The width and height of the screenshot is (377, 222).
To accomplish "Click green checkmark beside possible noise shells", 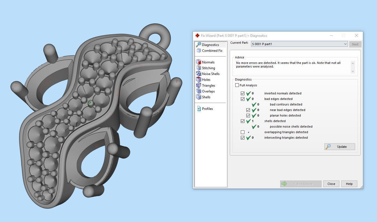I will pos(254,127).
